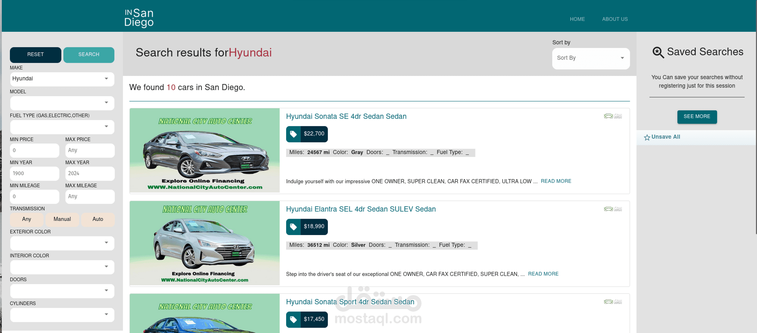Click the $17,450 price label

tap(314, 319)
